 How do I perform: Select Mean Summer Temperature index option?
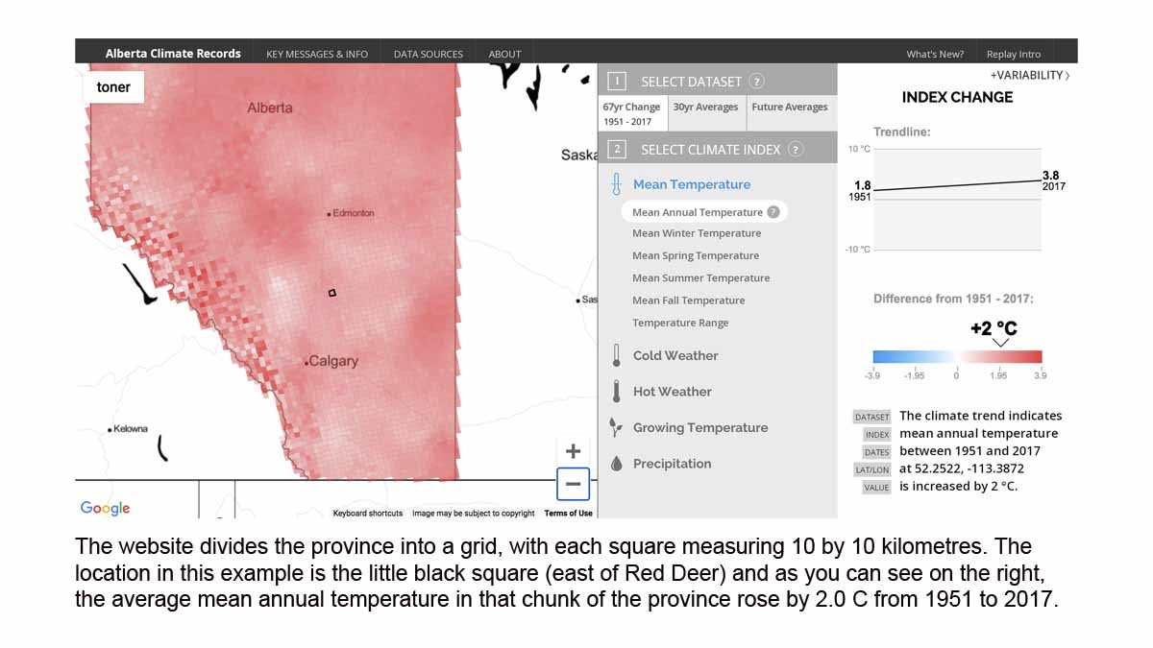click(700, 278)
